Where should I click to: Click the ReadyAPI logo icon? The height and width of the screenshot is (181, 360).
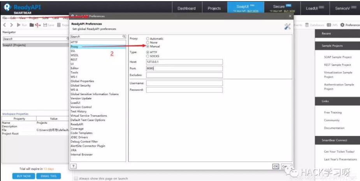[7, 7]
